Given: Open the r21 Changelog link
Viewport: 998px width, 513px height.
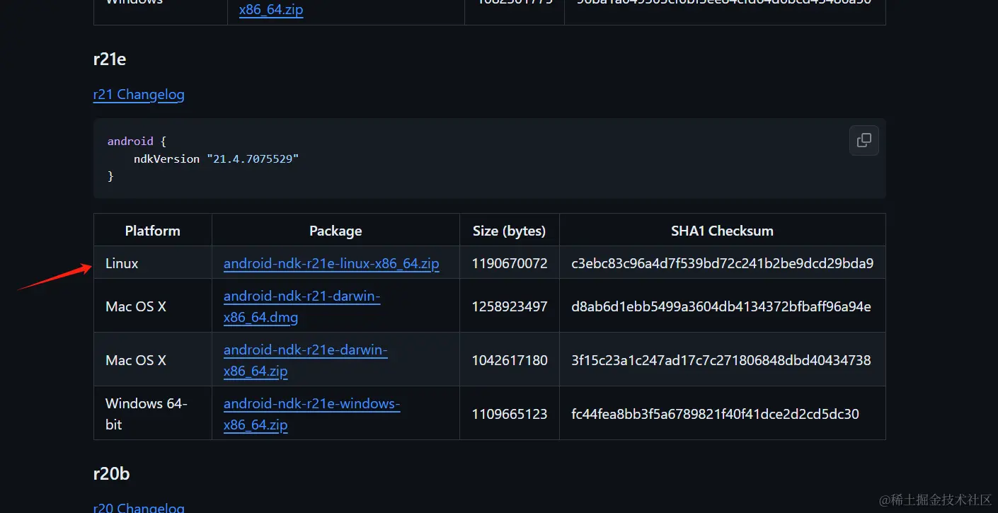Looking at the screenshot, I should 139,95.
